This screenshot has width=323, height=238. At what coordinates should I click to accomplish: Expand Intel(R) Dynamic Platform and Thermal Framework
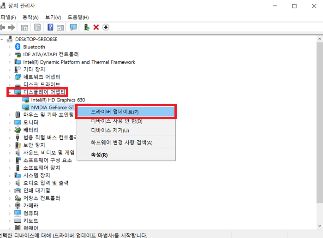pyautogui.click(x=10, y=62)
